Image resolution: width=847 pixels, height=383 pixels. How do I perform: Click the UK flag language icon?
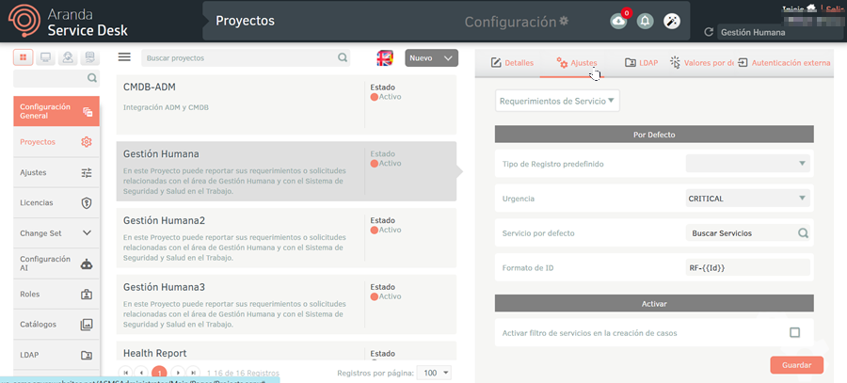(x=385, y=57)
